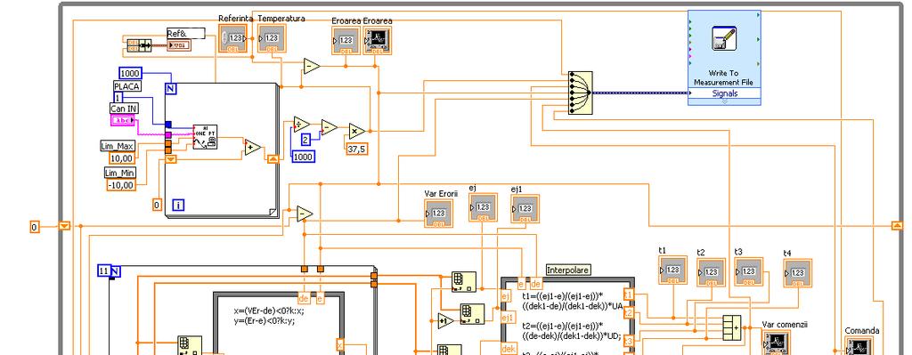Select the Can IN string constant

[x=123, y=120]
